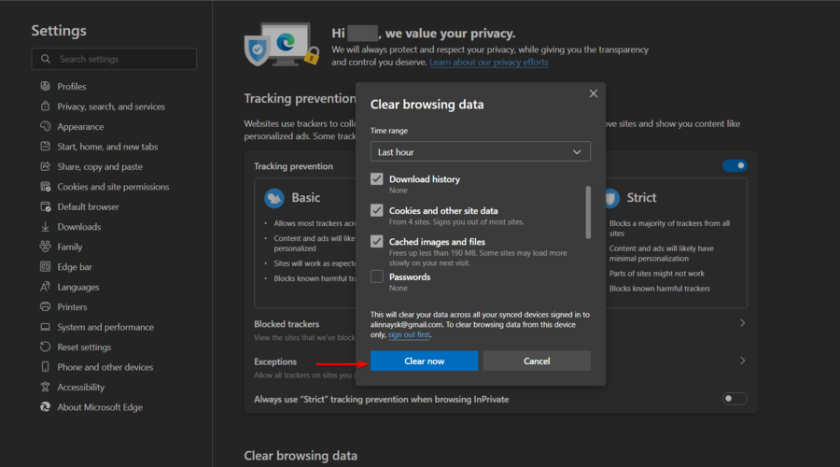Click the privacy monitor illustration at top
This screenshot has width=840, height=467.
click(x=282, y=45)
